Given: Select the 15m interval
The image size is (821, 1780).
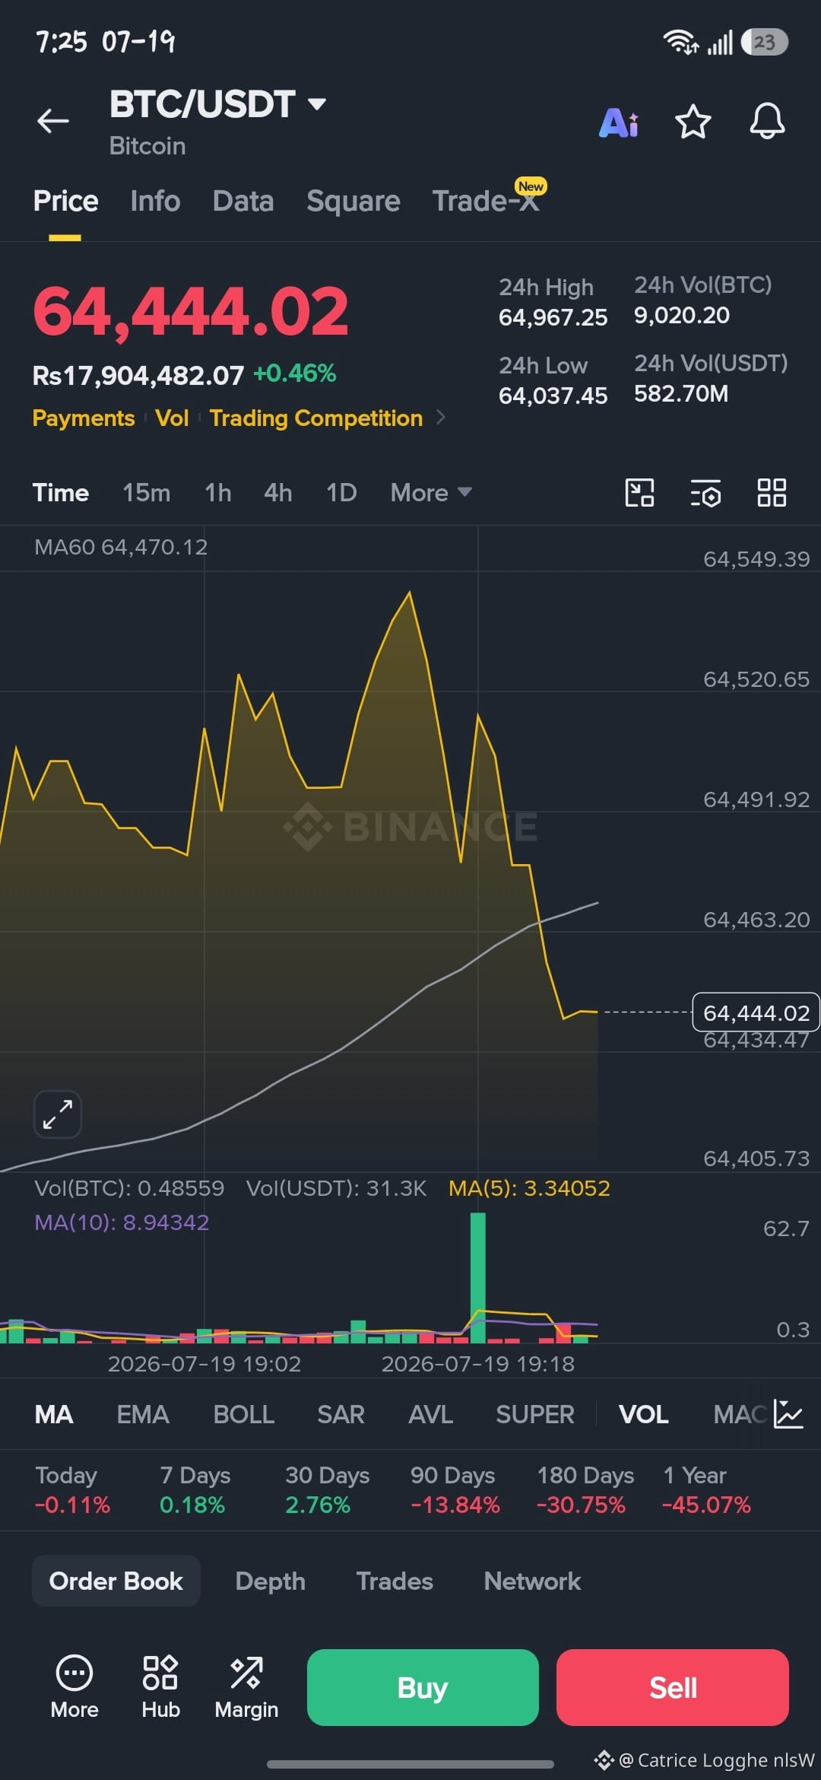Looking at the screenshot, I should tap(147, 492).
